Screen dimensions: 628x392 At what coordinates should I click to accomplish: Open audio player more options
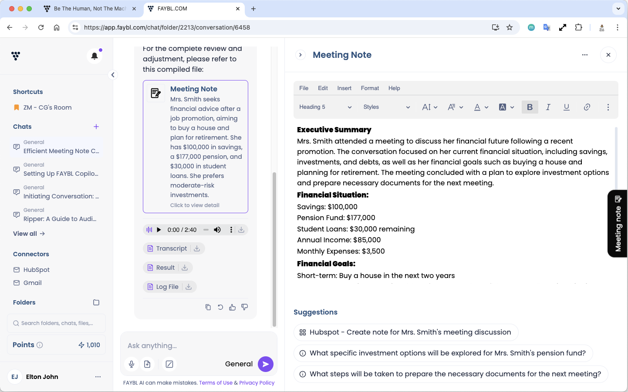[231, 230]
